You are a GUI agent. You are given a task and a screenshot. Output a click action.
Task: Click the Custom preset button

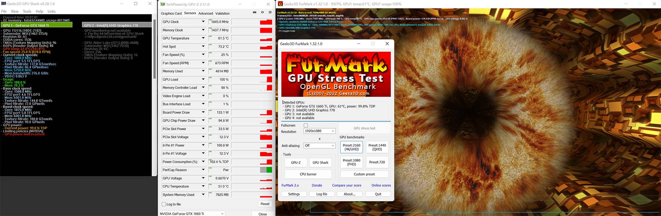364,174
